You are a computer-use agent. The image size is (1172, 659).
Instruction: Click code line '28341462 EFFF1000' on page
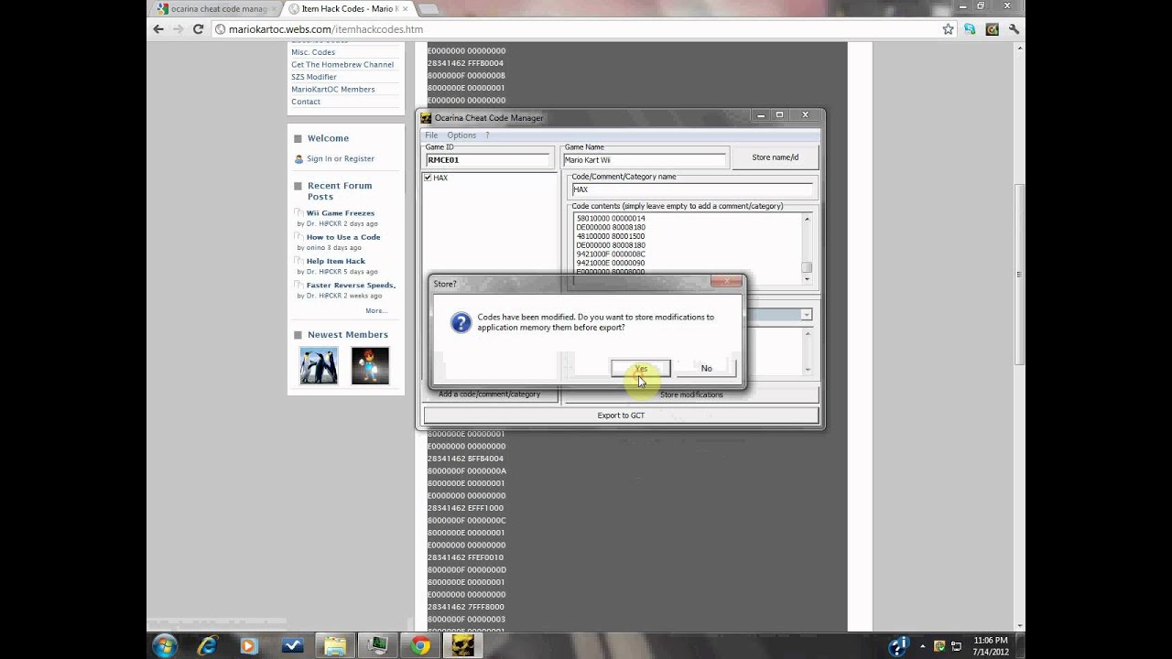point(466,508)
